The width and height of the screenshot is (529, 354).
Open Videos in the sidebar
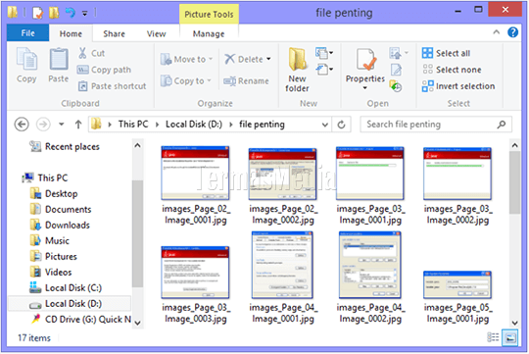point(51,273)
